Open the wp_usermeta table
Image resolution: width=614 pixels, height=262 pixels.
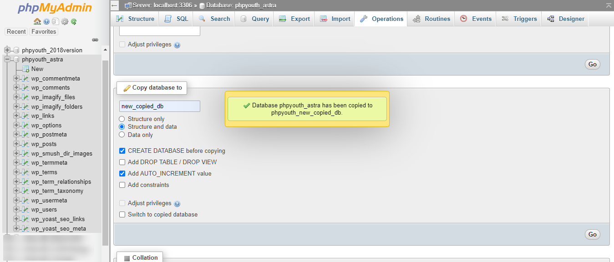[x=49, y=200]
